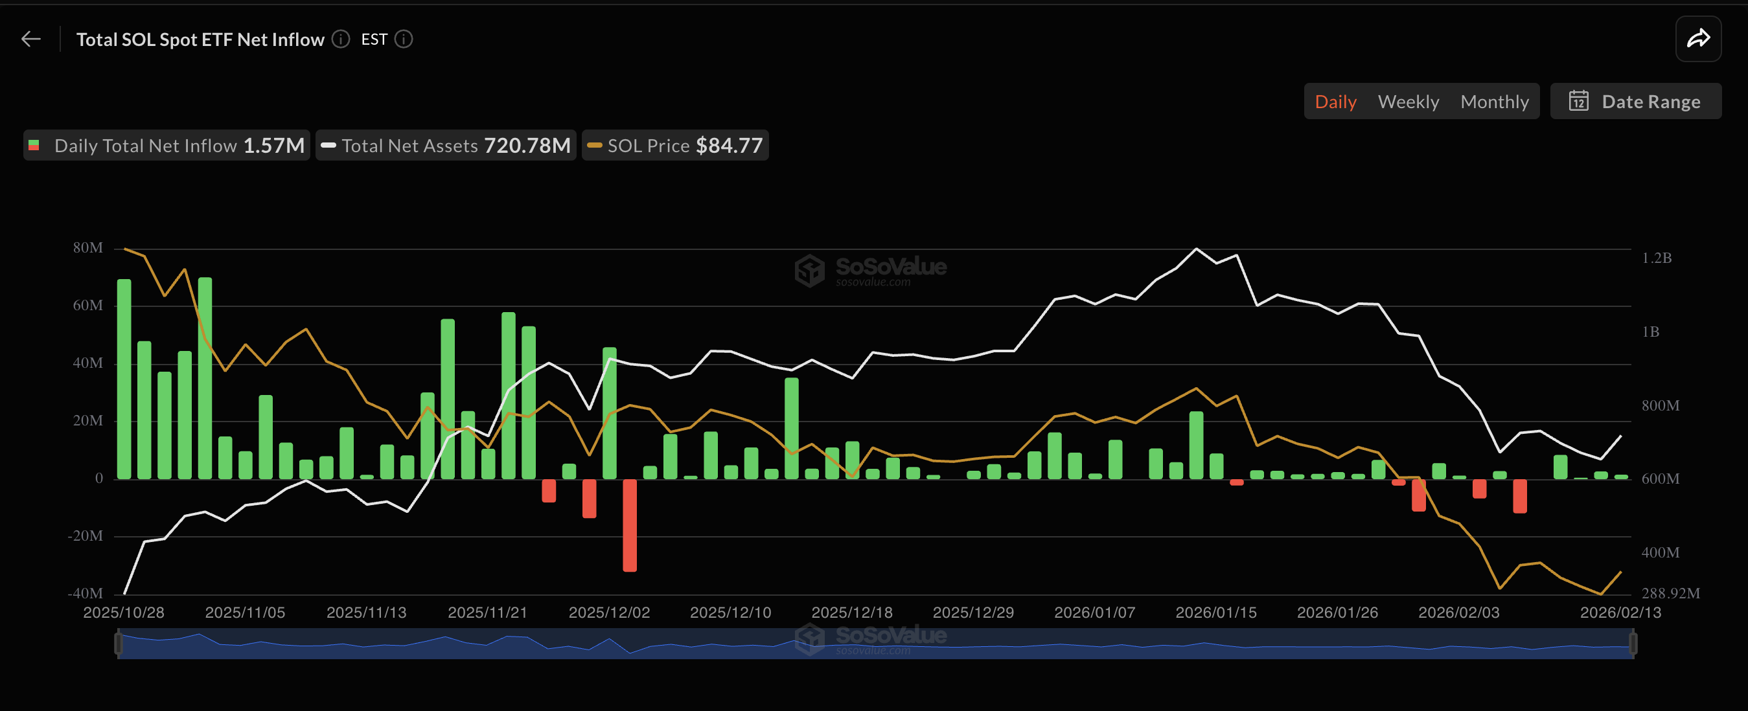Image resolution: width=1748 pixels, height=711 pixels.
Task: Click the calendar icon in Date Range
Action: pyautogui.click(x=1578, y=101)
